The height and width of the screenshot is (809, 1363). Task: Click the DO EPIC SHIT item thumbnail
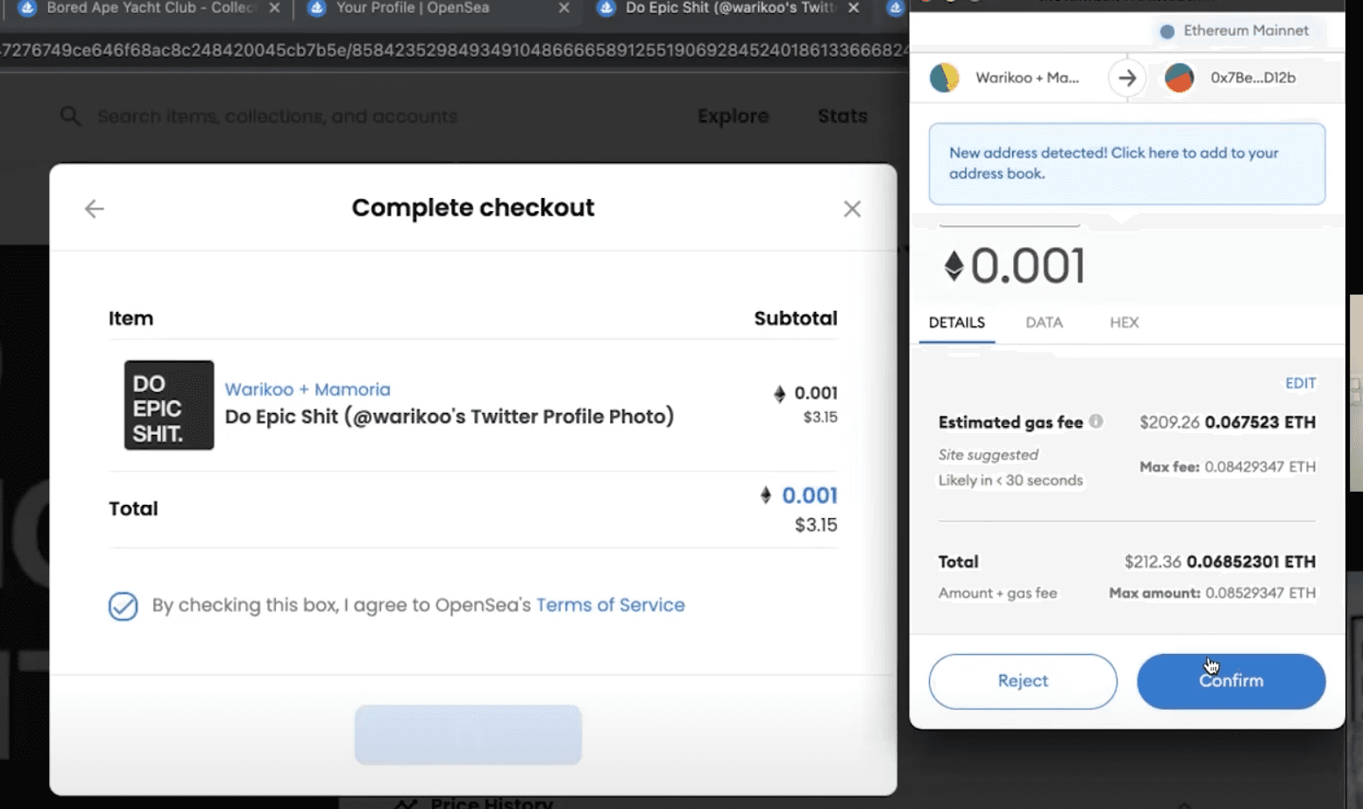[x=168, y=405]
